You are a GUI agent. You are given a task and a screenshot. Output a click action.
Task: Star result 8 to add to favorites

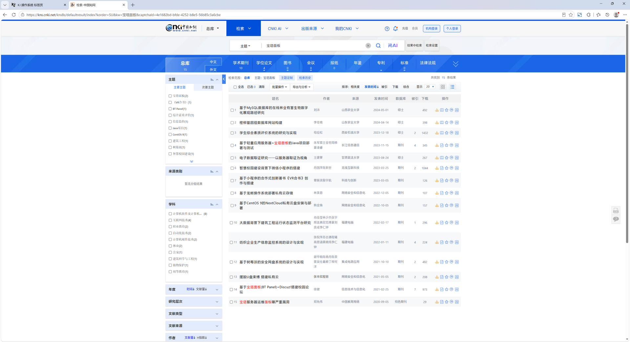(447, 193)
